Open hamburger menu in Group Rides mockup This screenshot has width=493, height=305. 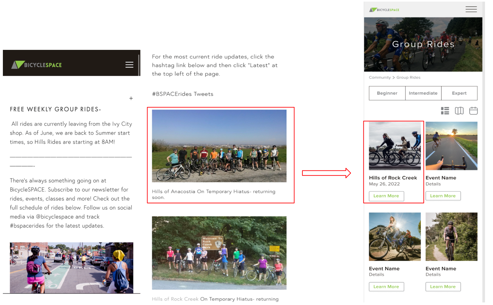[471, 9]
